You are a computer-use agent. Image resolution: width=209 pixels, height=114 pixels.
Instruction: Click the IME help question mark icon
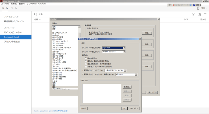point(194,5)
